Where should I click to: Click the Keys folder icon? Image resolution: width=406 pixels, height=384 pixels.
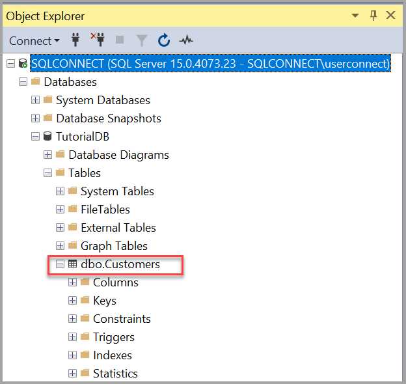(x=85, y=300)
